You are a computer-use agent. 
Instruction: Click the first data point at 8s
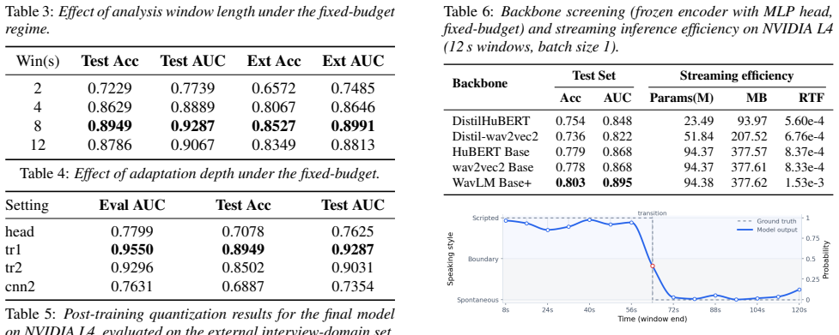pos(506,220)
